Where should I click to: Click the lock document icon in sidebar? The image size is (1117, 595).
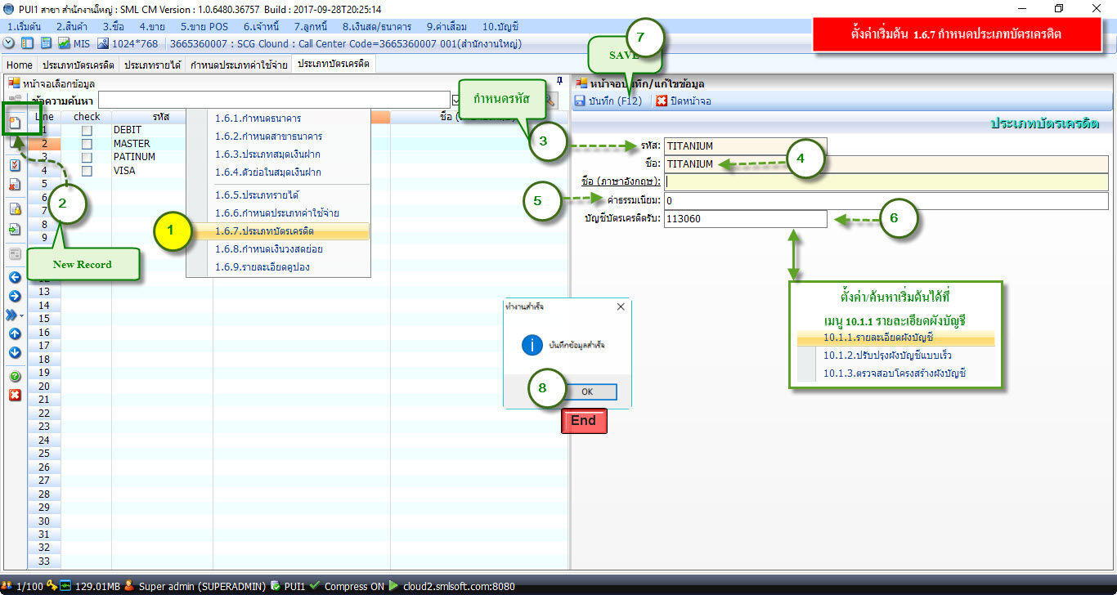tap(15, 209)
